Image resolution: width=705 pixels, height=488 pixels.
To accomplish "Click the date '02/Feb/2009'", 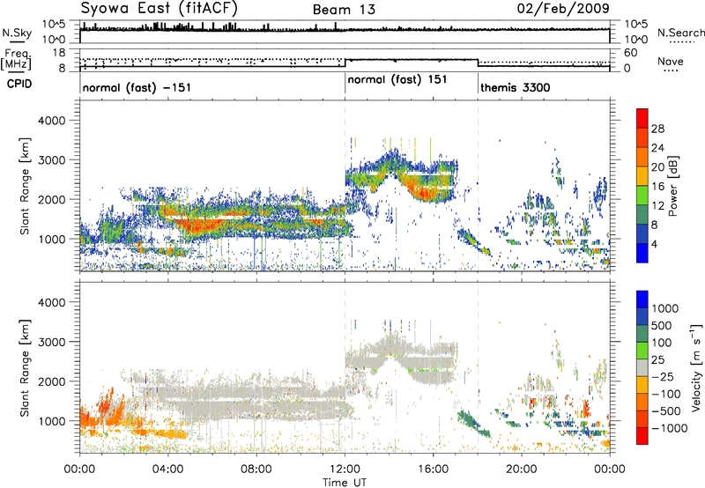I will 563,9.
